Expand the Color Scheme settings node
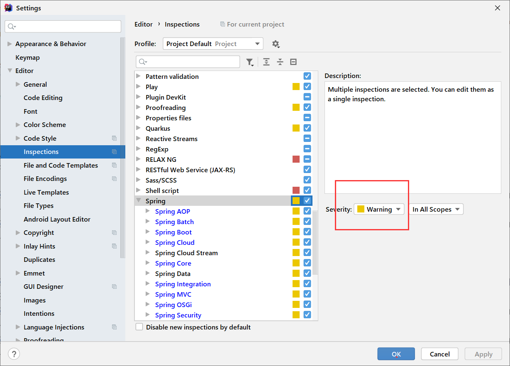This screenshot has height=366, width=510. (x=18, y=124)
